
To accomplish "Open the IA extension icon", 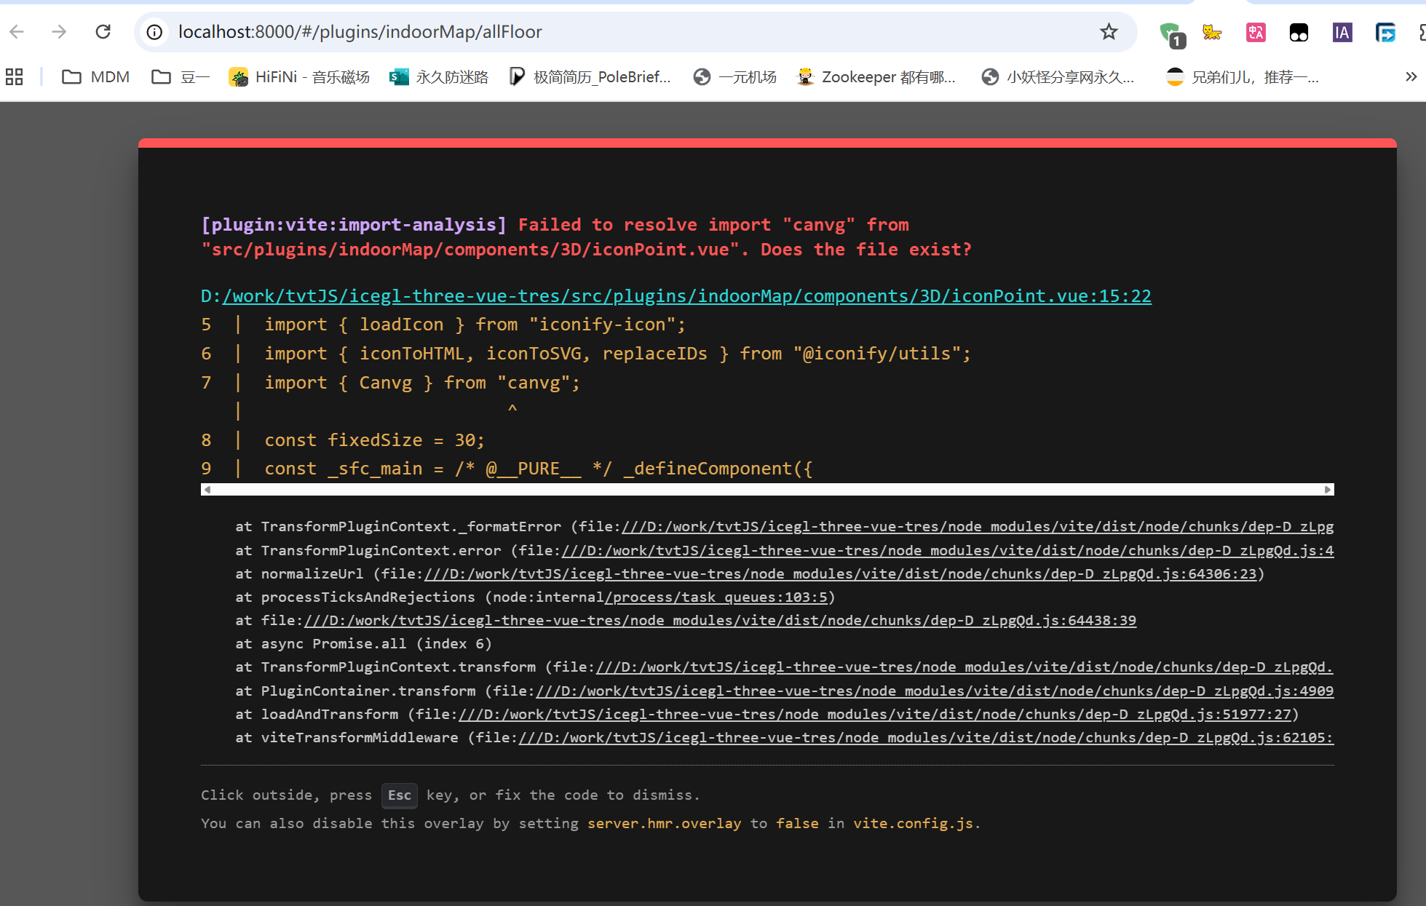I will click(1342, 33).
